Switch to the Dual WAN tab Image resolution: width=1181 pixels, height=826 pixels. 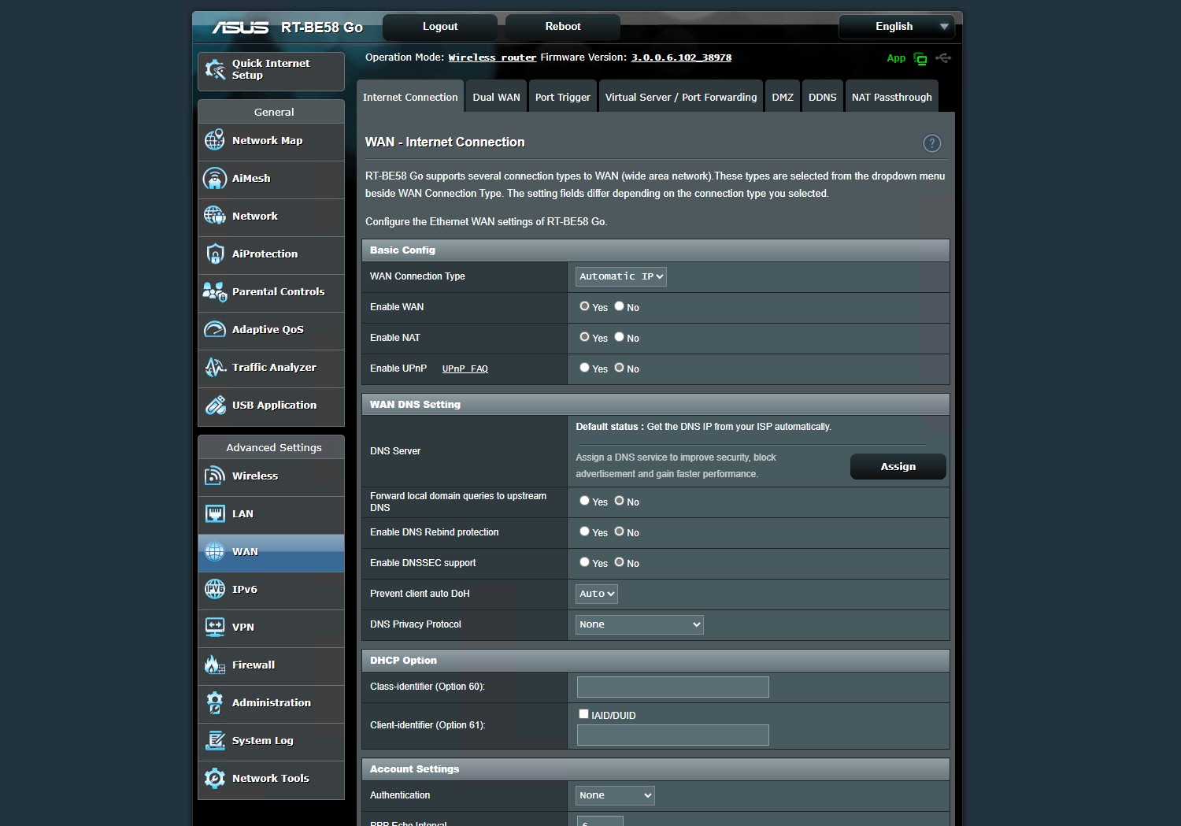[496, 98]
